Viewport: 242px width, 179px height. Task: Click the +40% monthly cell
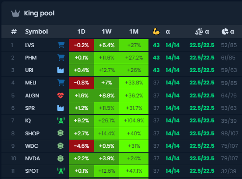point(134,133)
